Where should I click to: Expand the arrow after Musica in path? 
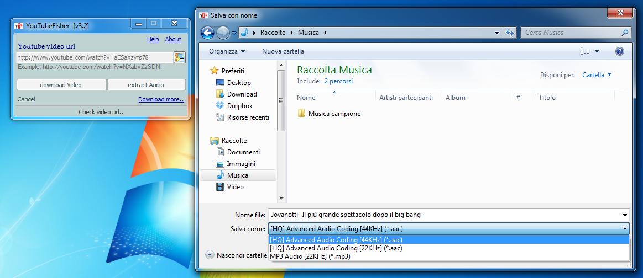point(326,33)
